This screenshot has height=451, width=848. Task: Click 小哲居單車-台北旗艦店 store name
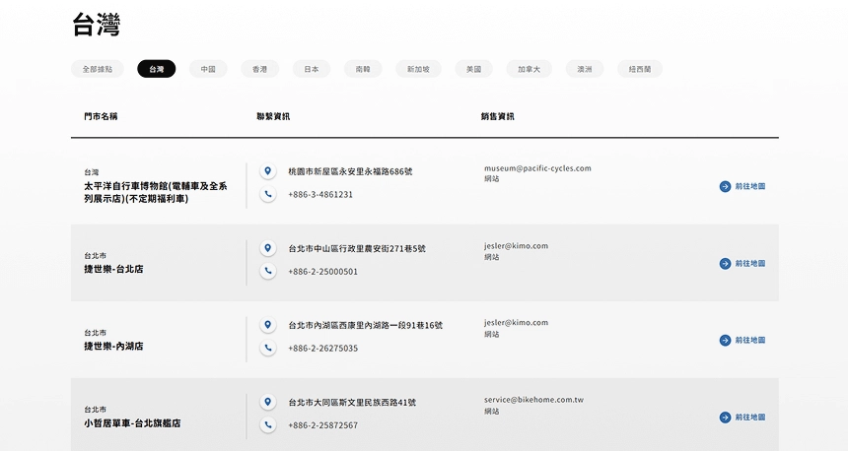pyautogui.click(x=132, y=423)
